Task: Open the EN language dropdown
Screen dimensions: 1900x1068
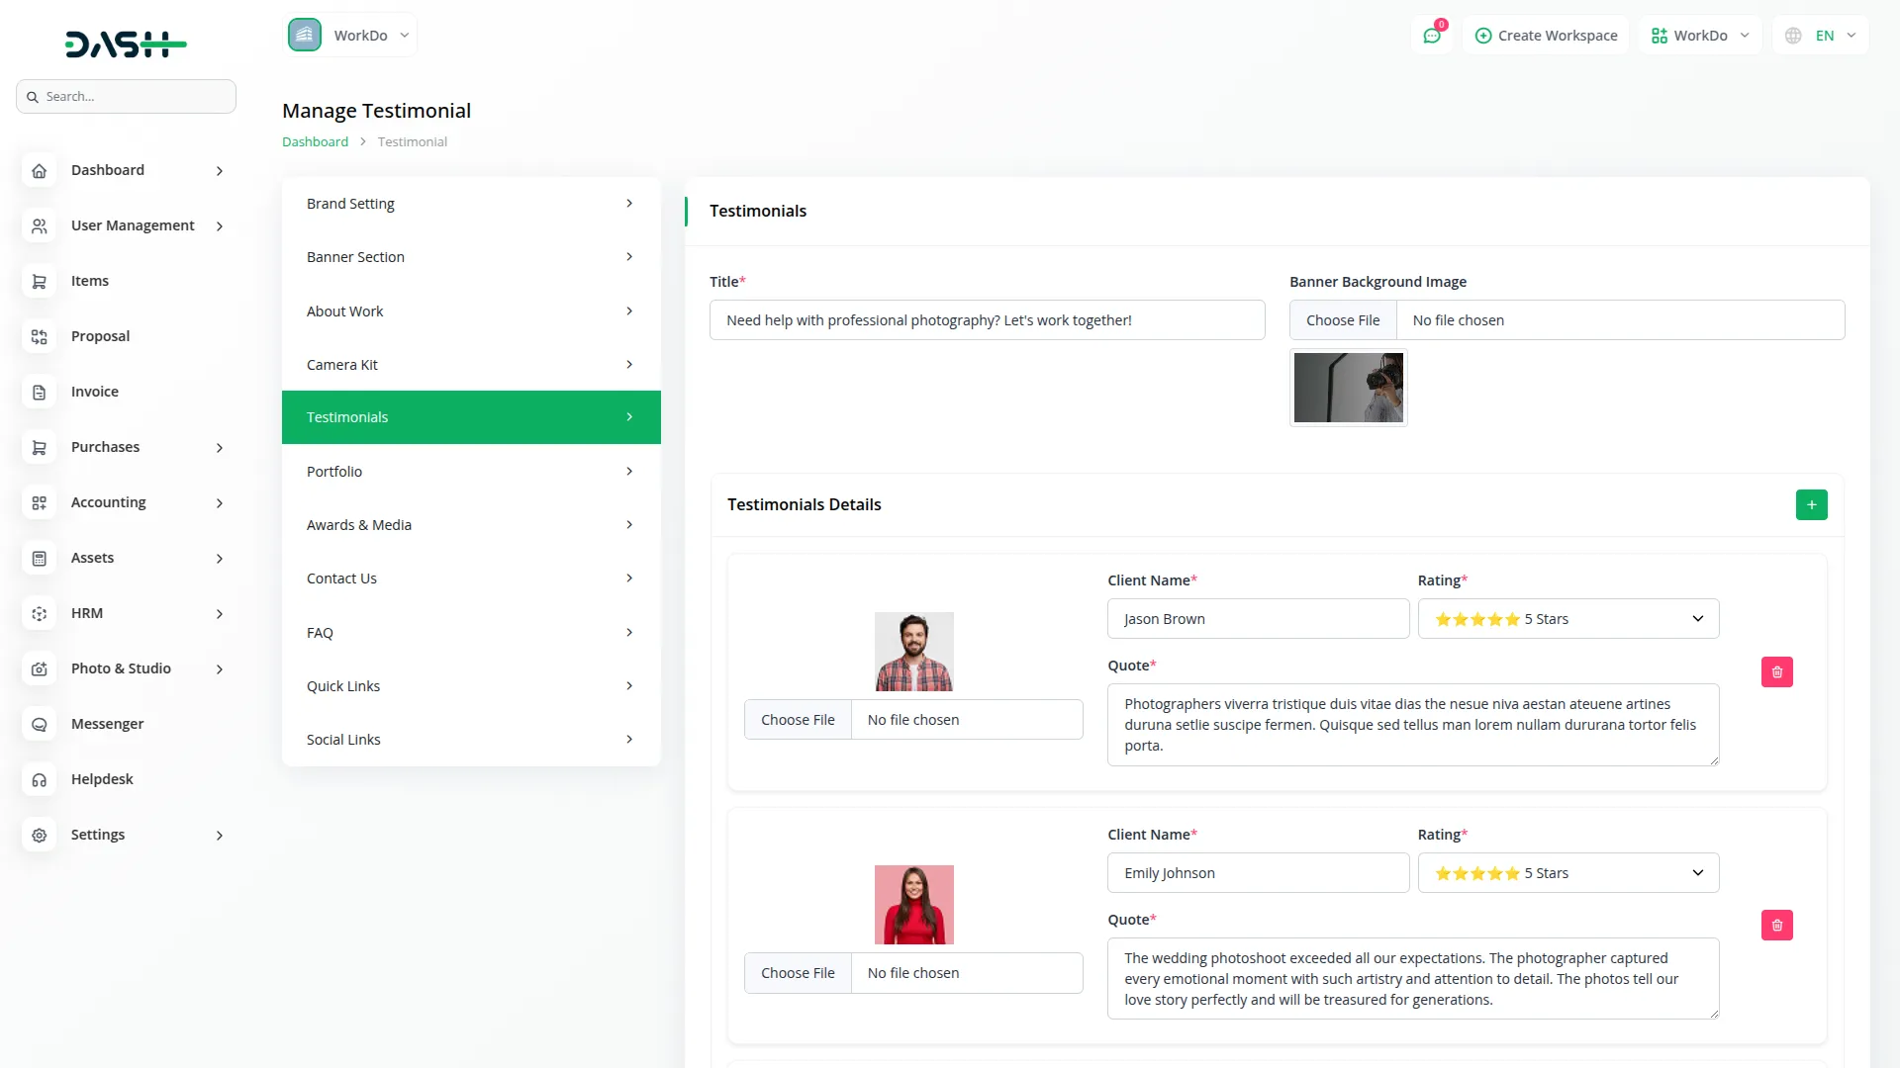Action: 1822,36
